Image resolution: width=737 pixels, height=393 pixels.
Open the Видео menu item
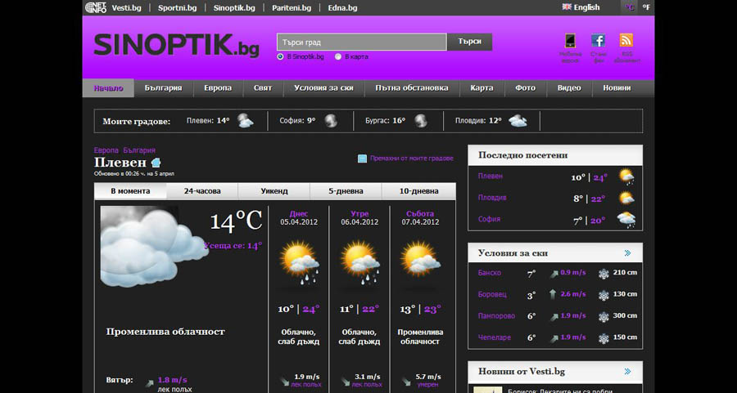pos(569,88)
